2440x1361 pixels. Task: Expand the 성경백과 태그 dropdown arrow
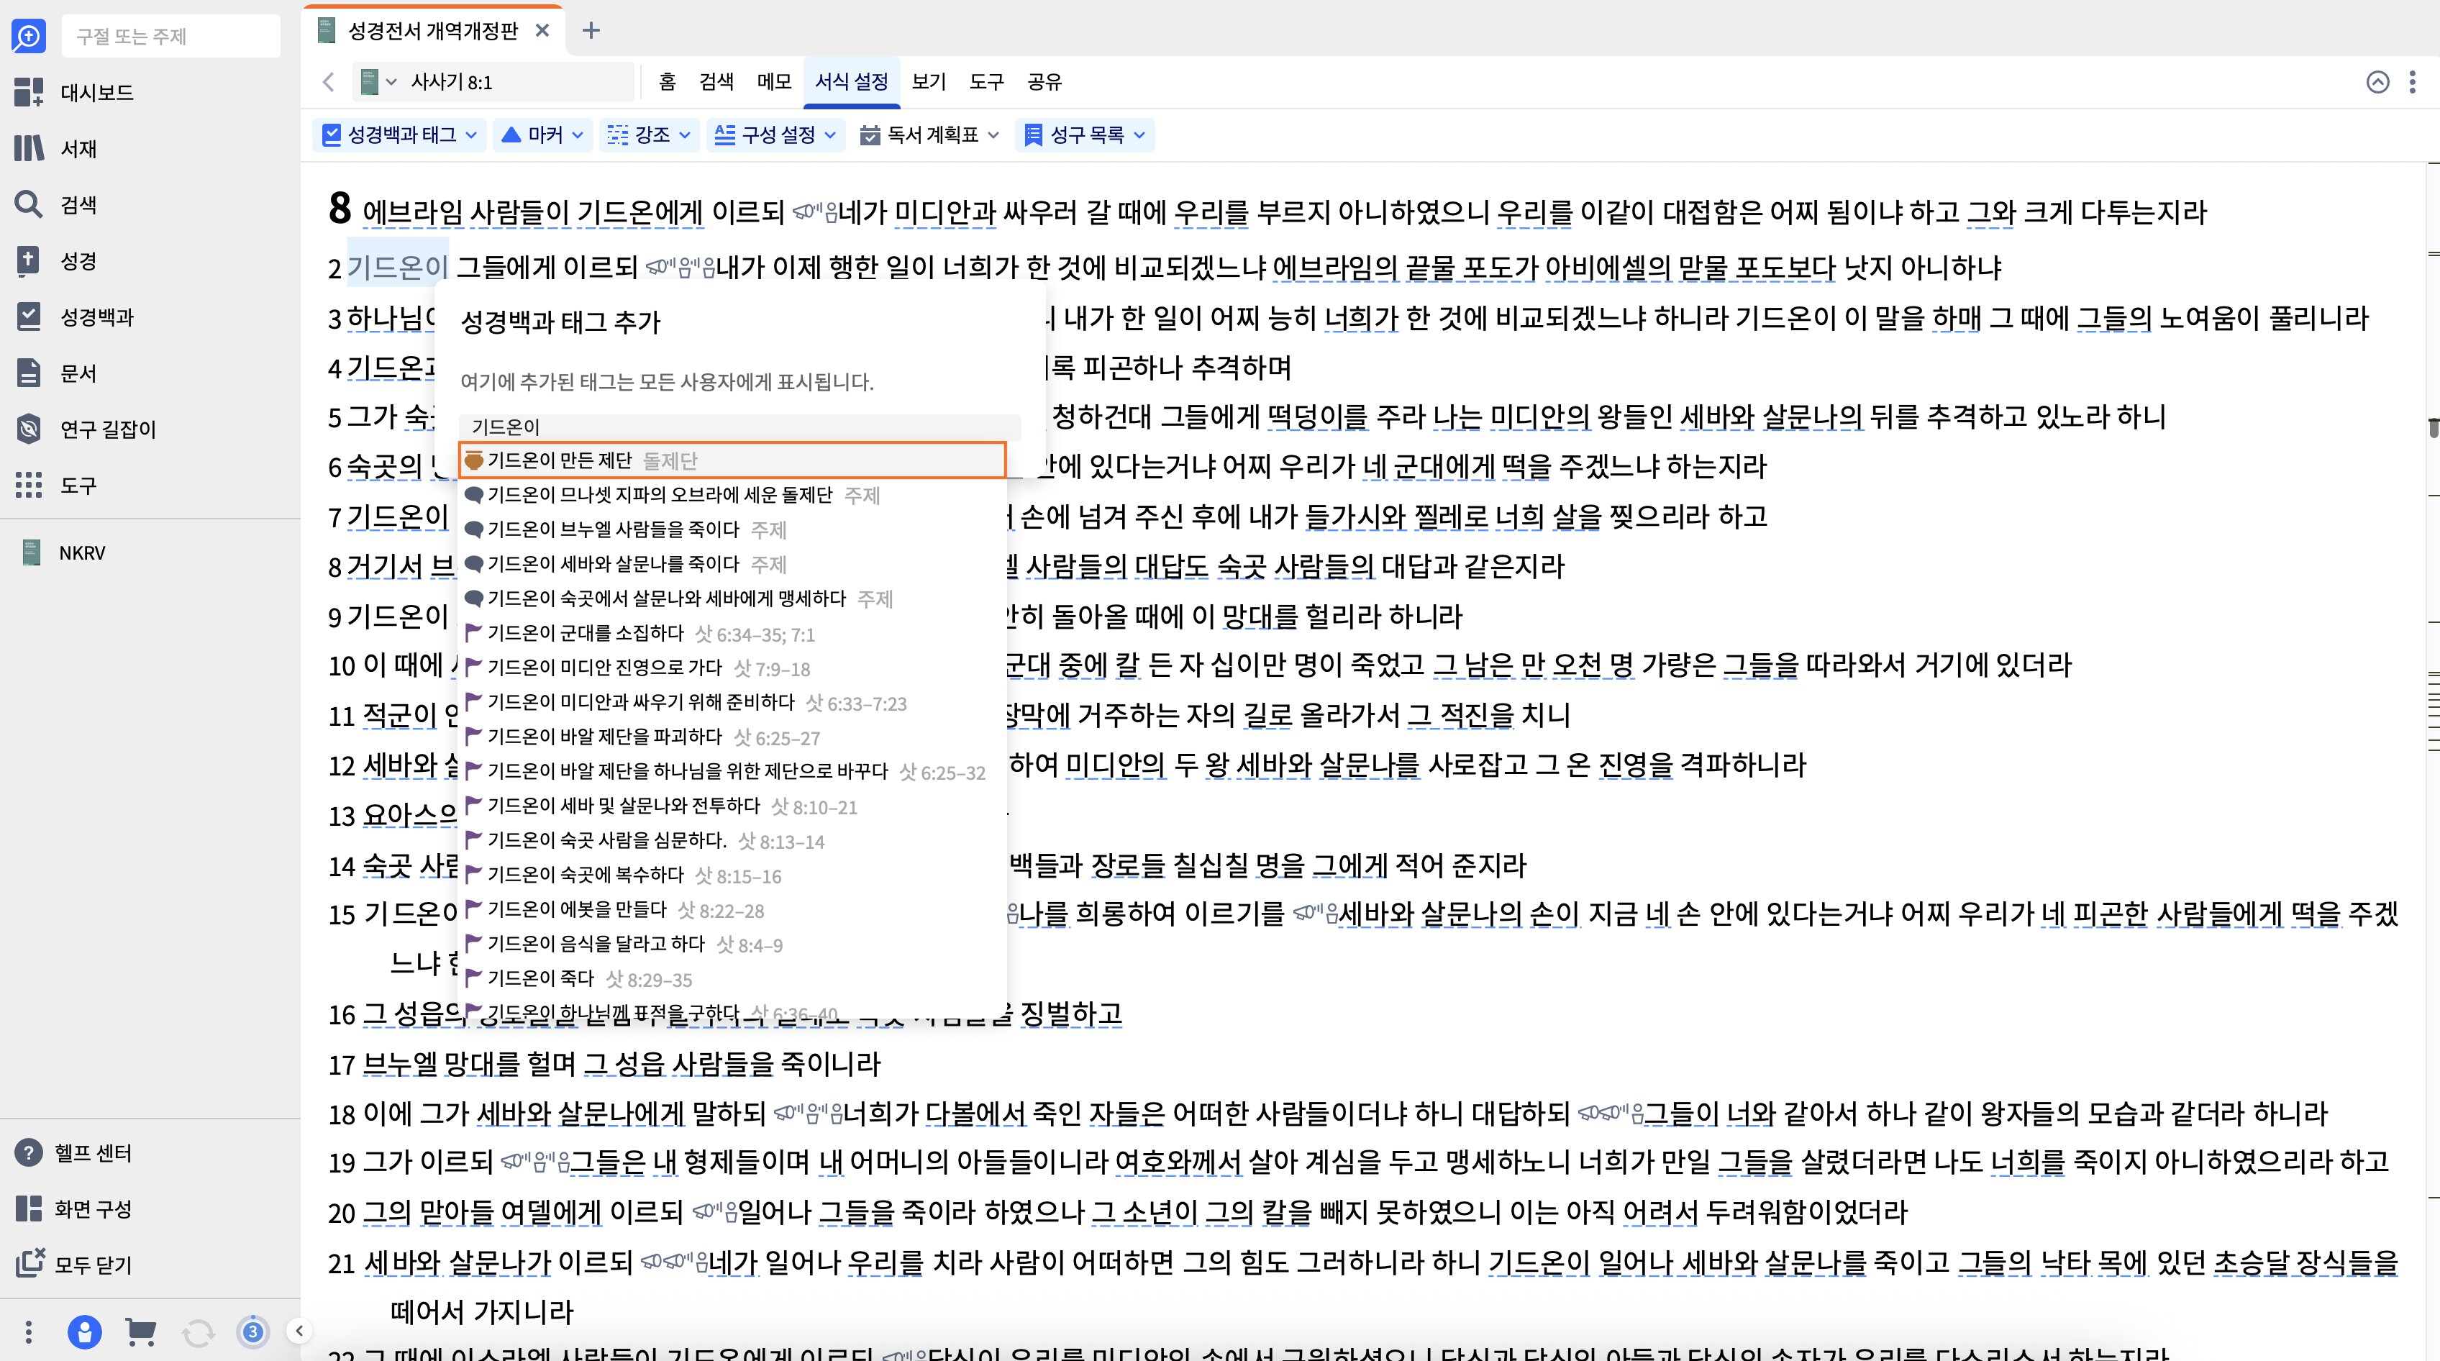click(472, 135)
